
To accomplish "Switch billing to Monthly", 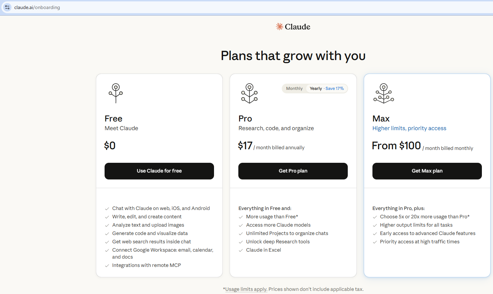I will 294,89.
